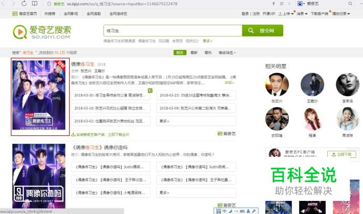Click the download icon before 安装爱奇艺客户端
The image size is (363, 214).
coord(73,134)
